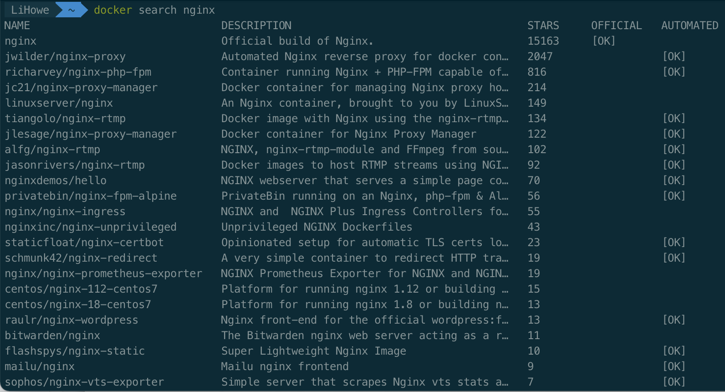Select the centos/nginx-112-centos7 image name

(x=81, y=289)
